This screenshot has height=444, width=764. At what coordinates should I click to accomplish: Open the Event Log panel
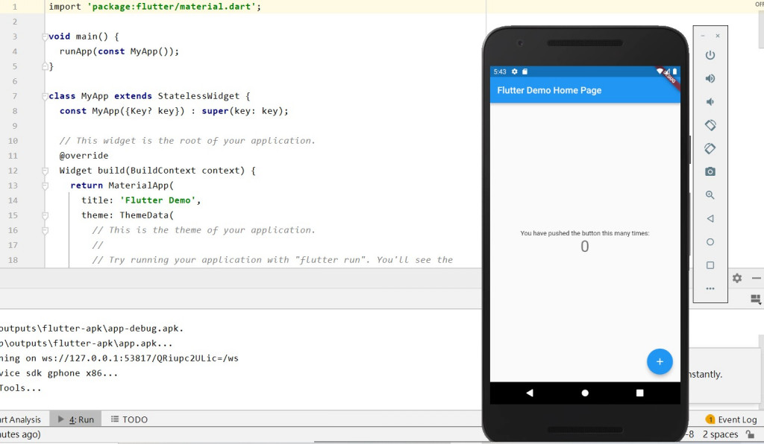[731, 419]
